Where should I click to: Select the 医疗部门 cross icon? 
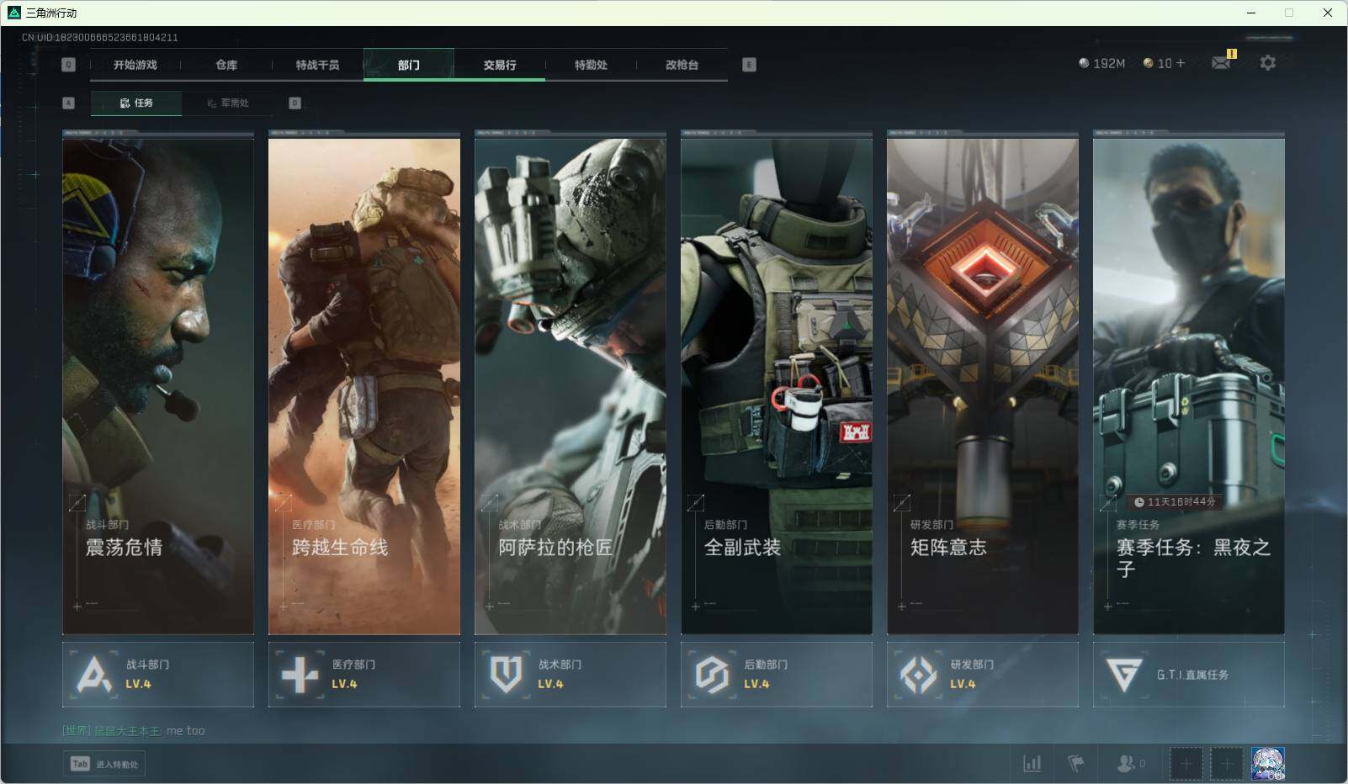300,675
